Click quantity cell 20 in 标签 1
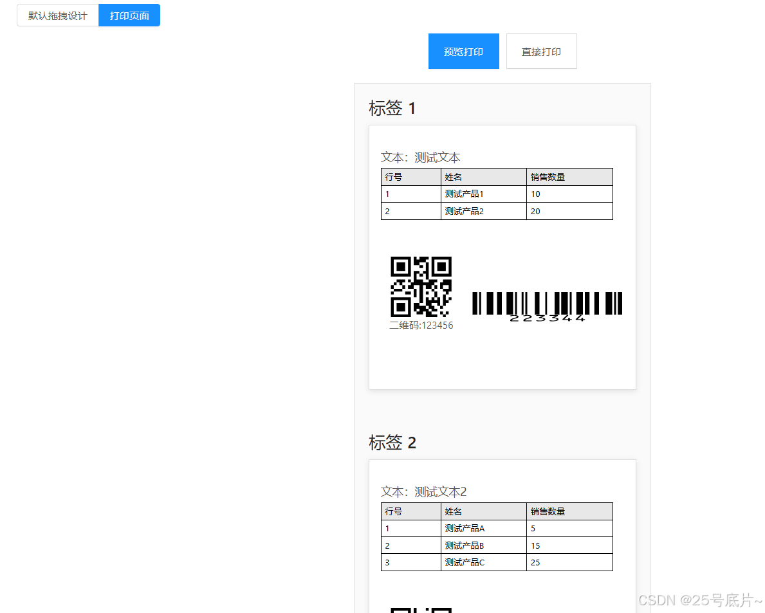Screen dimensions: 765x613 click(569, 211)
